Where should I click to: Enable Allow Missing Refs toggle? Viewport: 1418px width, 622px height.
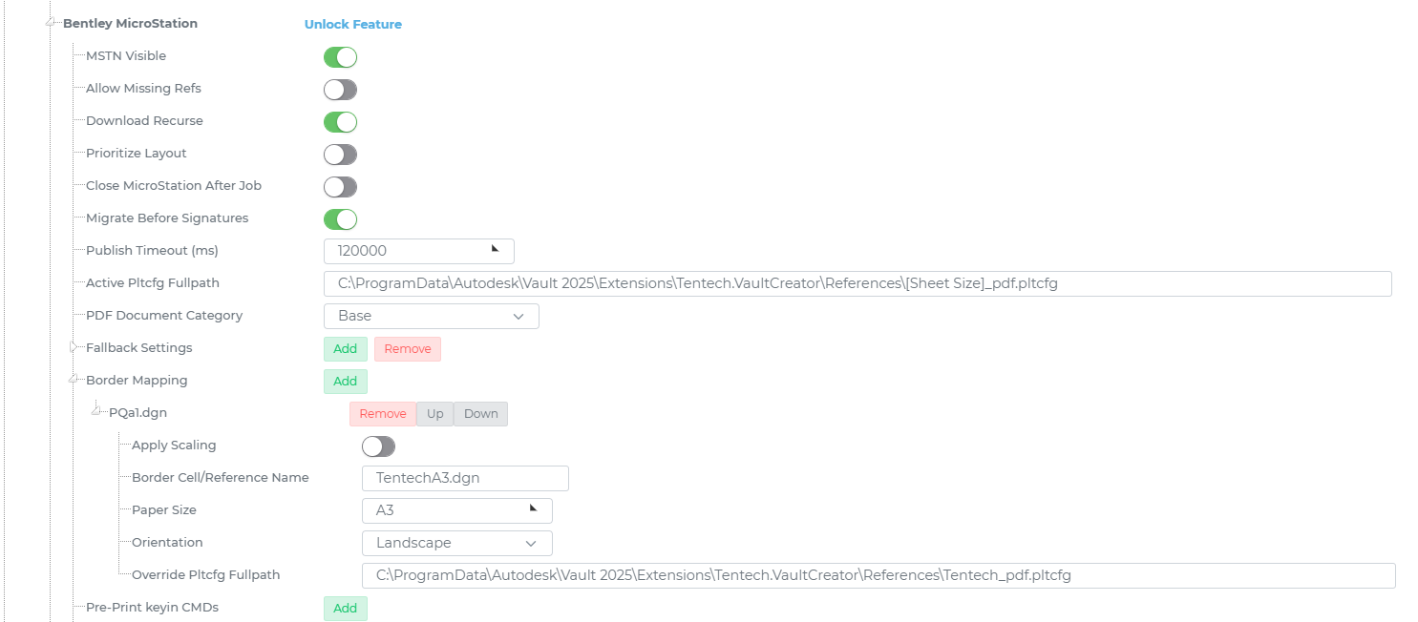pyautogui.click(x=340, y=90)
